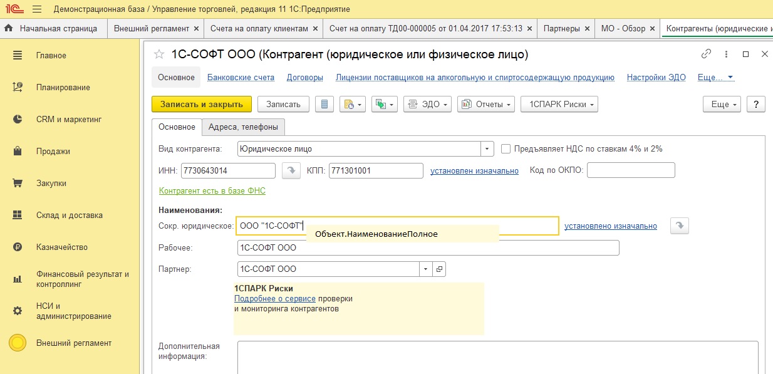Screen dimensions: 773x374
Task: Open the Отчеты dropdown menu
Action: pyautogui.click(x=486, y=105)
